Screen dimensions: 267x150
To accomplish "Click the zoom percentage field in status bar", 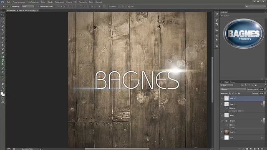I will 9,149.
